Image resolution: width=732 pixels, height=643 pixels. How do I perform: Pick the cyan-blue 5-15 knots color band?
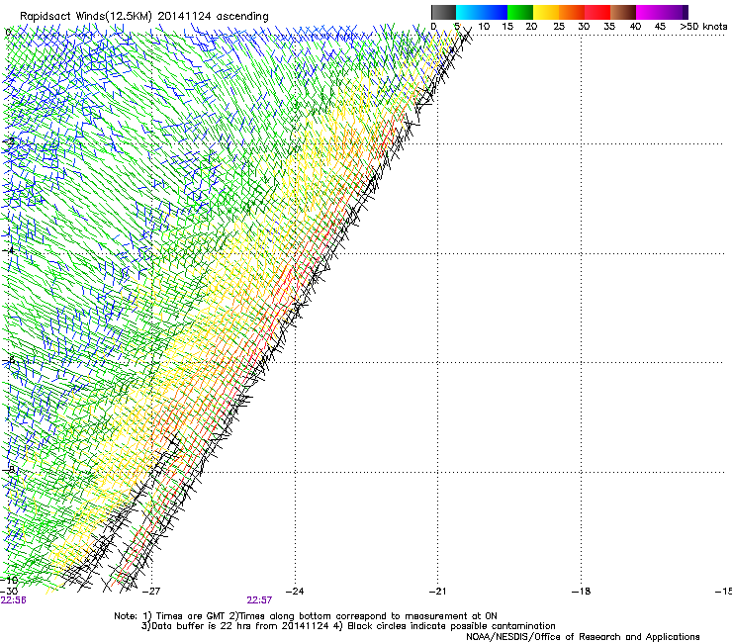click(x=482, y=12)
